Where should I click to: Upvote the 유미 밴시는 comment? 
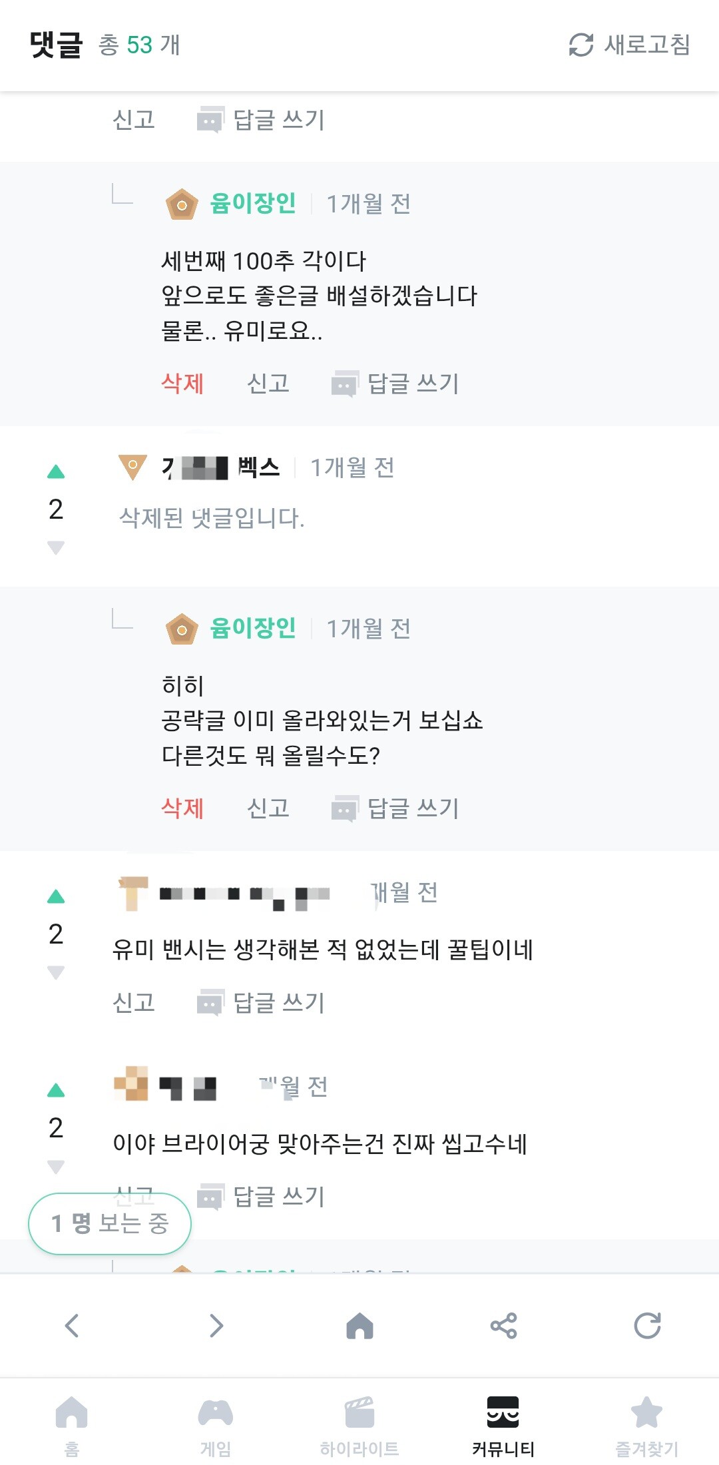click(56, 897)
